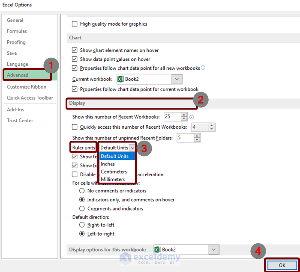Uncheck Properties follow chart data point for all new workbooks
The width and height of the screenshot is (300, 272).
pos(75,68)
